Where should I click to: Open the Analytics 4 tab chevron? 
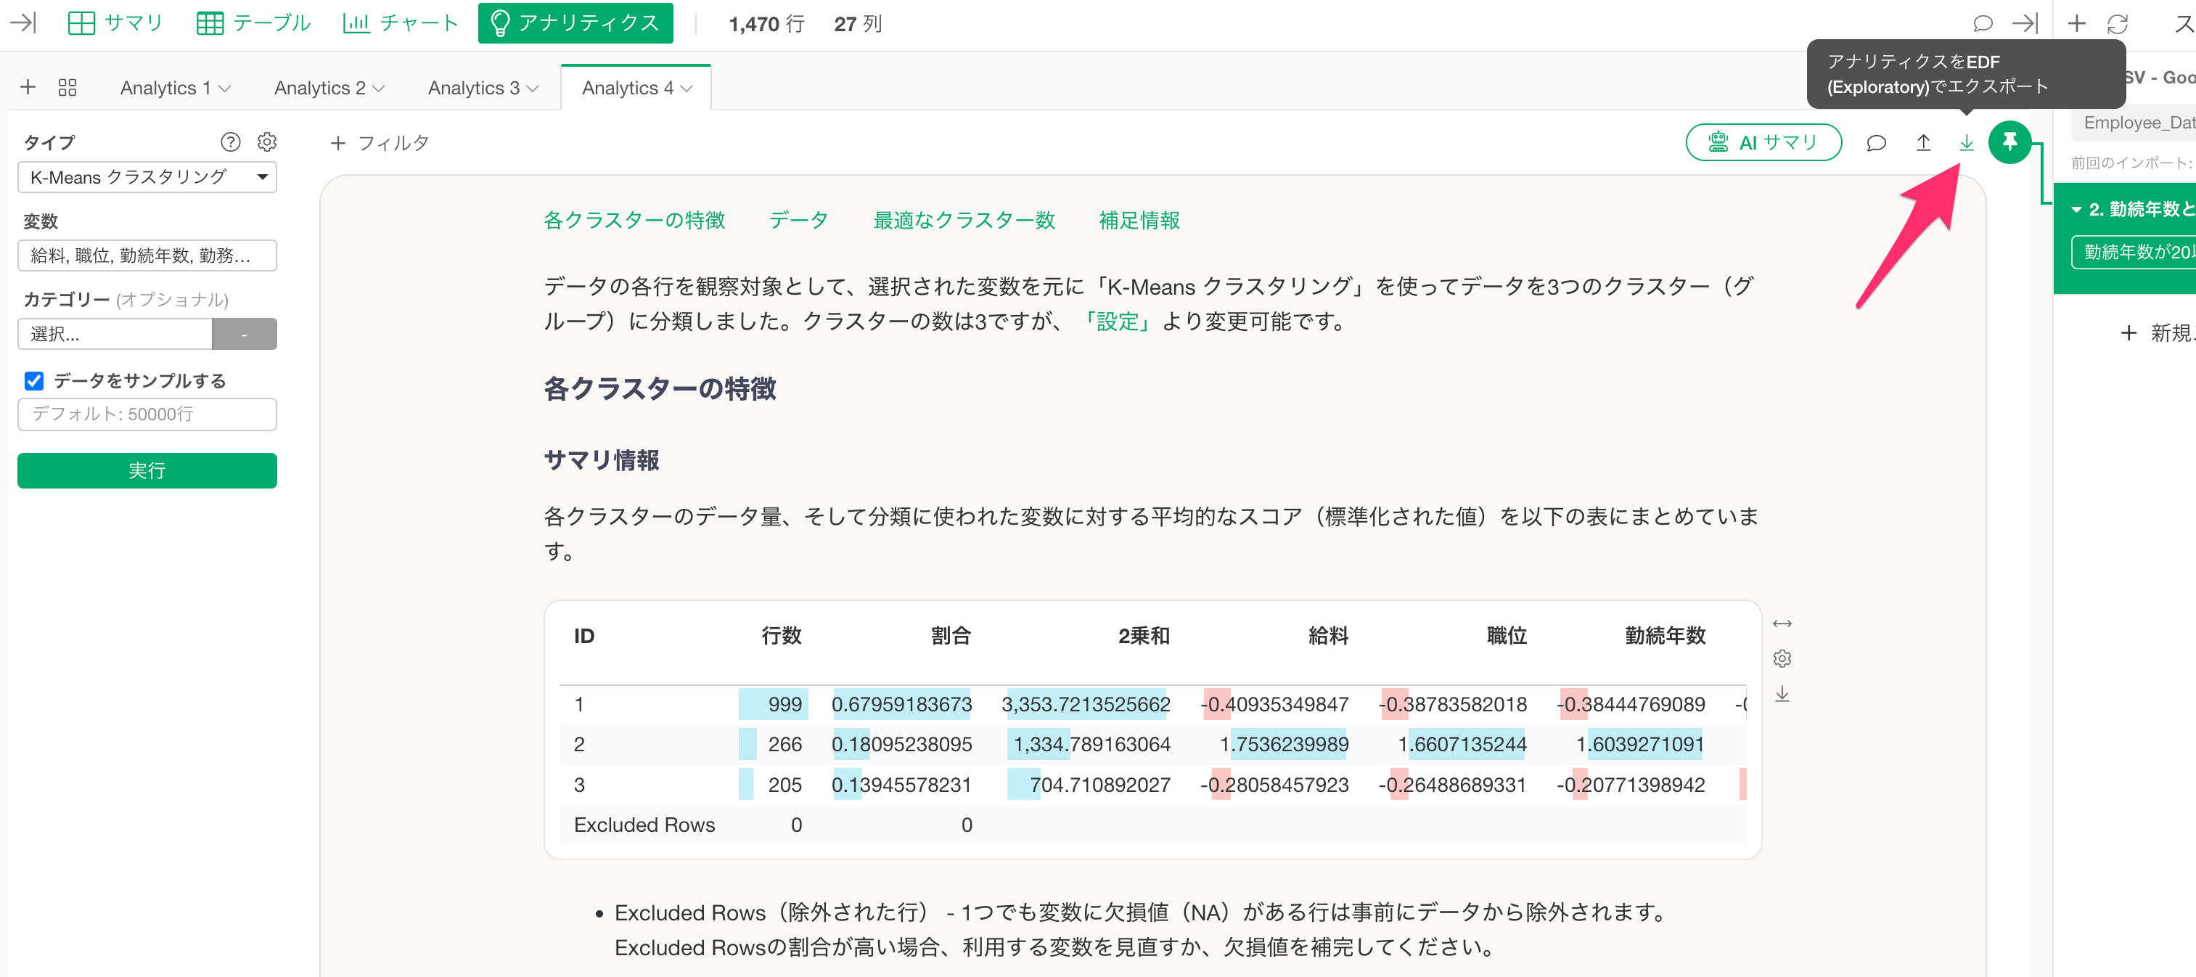click(687, 88)
